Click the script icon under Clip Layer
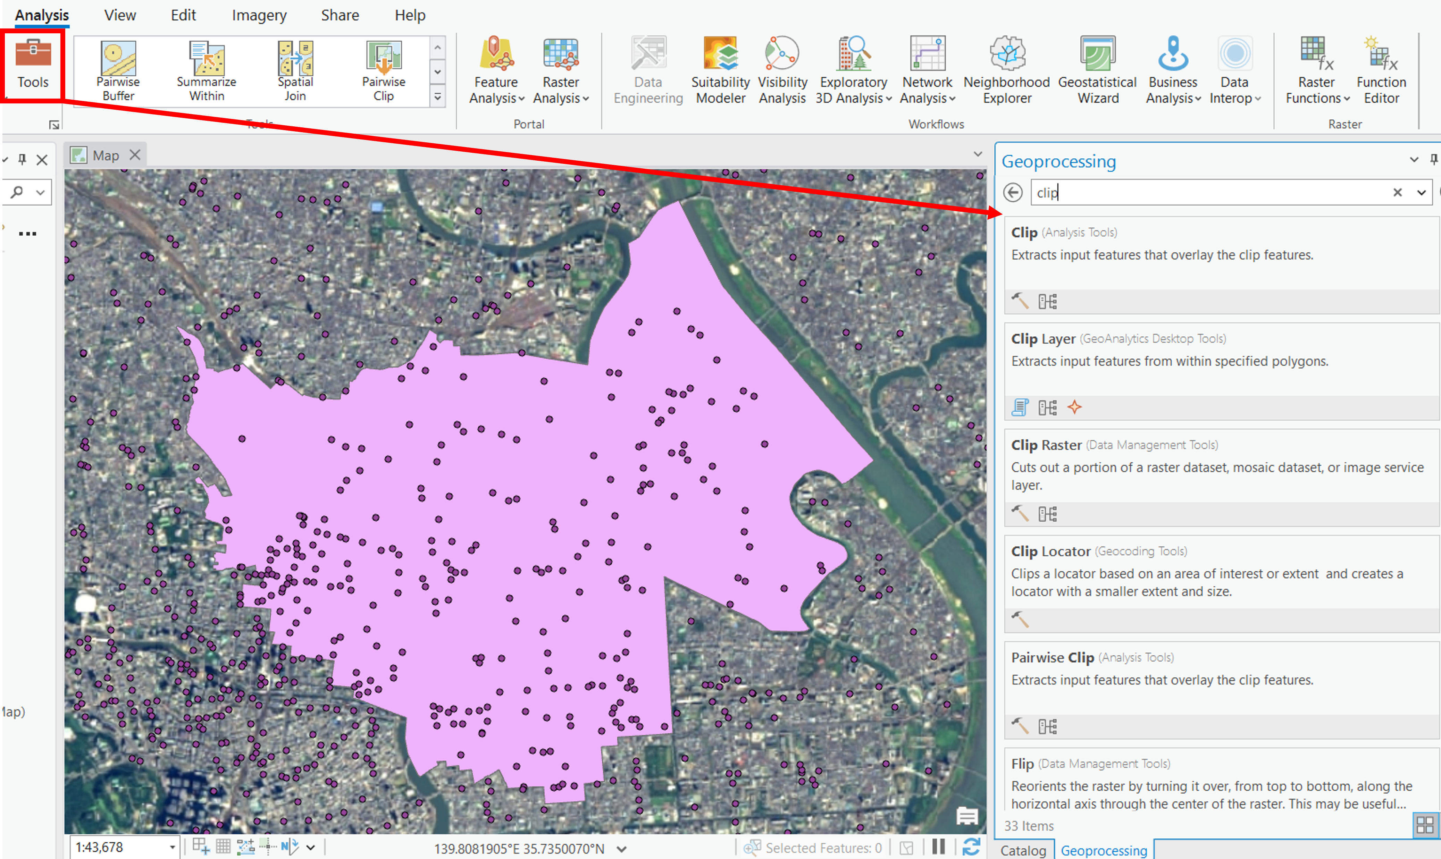The height and width of the screenshot is (859, 1441). (x=1020, y=407)
